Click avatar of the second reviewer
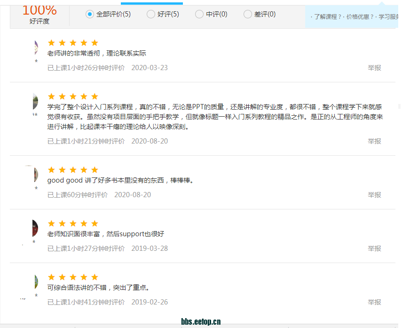 pyautogui.click(x=35, y=102)
